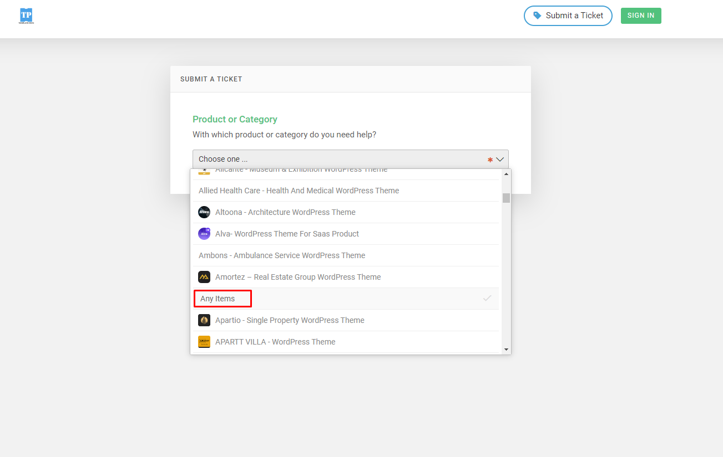
Task: Click the 'With which product or category' question text
Action: 284,135
